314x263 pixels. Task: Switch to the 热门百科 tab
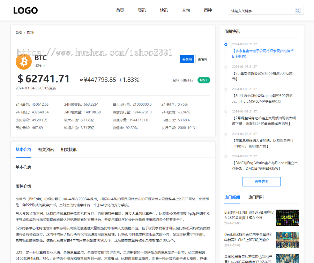(x=256, y=197)
